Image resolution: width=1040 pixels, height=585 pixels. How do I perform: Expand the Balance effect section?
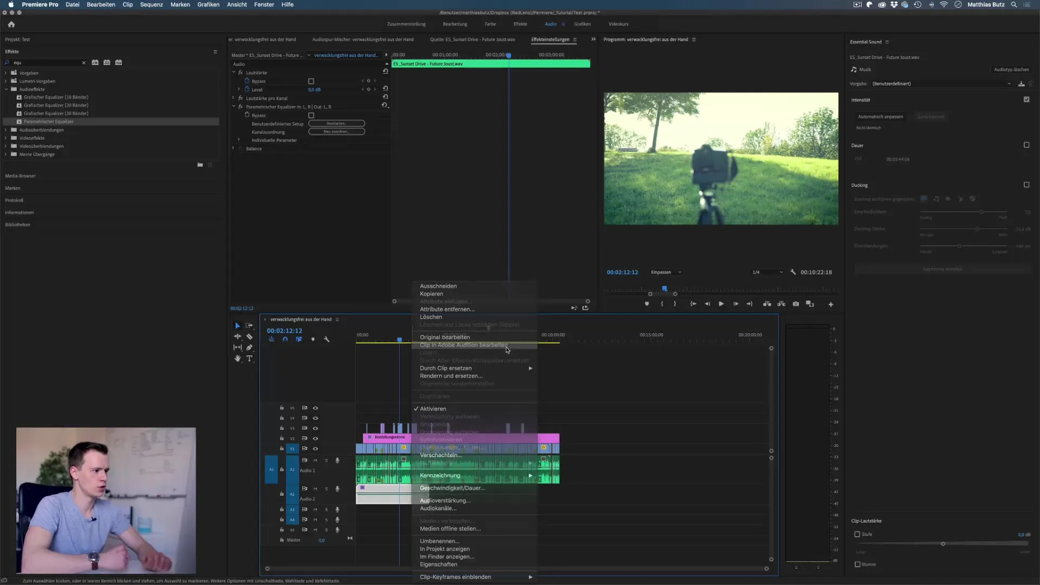pos(233,148)
